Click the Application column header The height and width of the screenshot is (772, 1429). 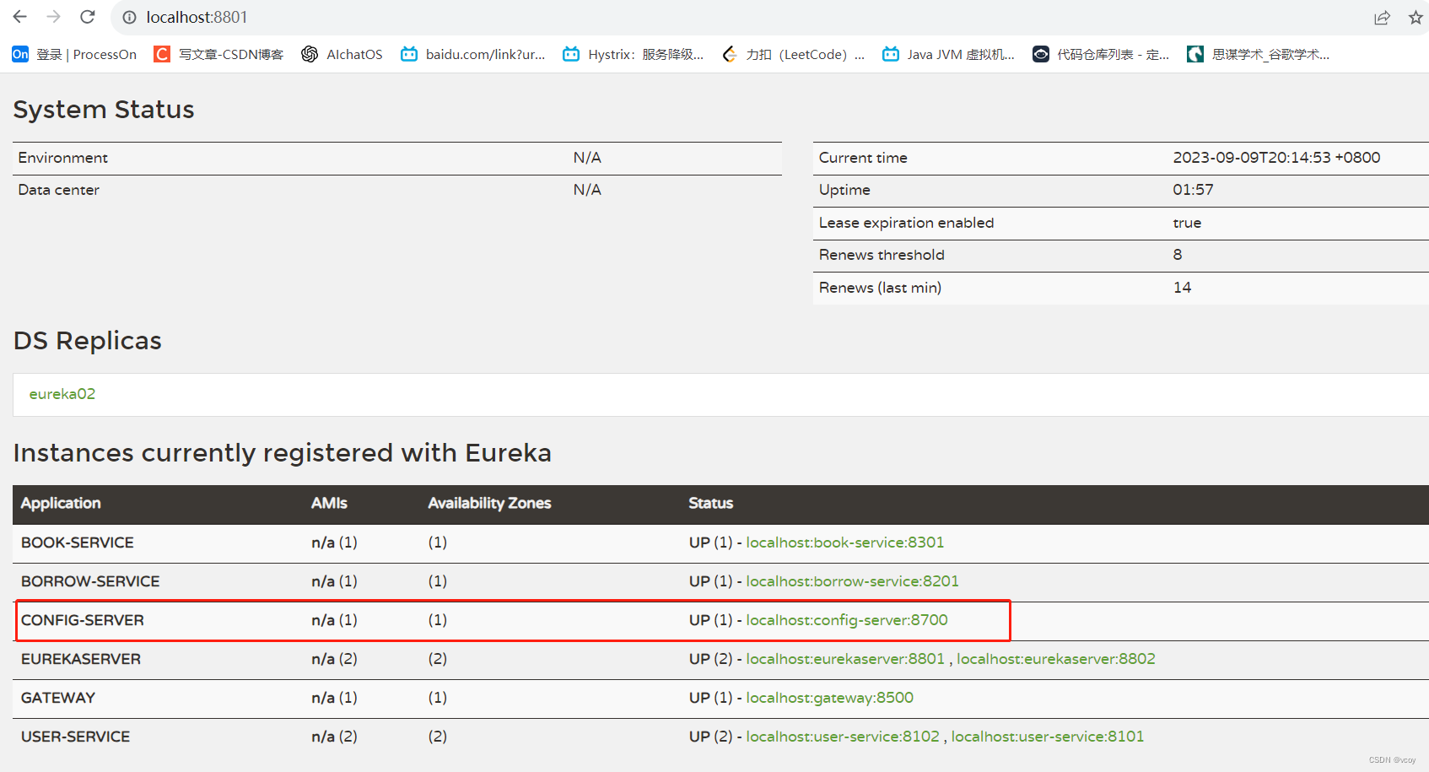coord(61,503)
